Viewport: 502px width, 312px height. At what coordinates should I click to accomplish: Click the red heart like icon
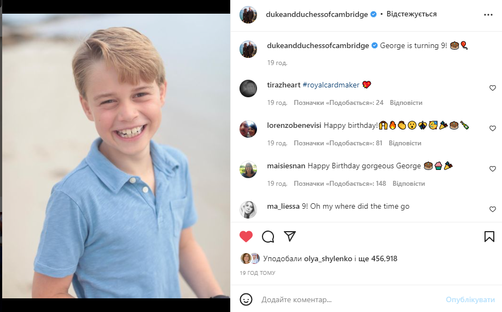coord(246,237)
